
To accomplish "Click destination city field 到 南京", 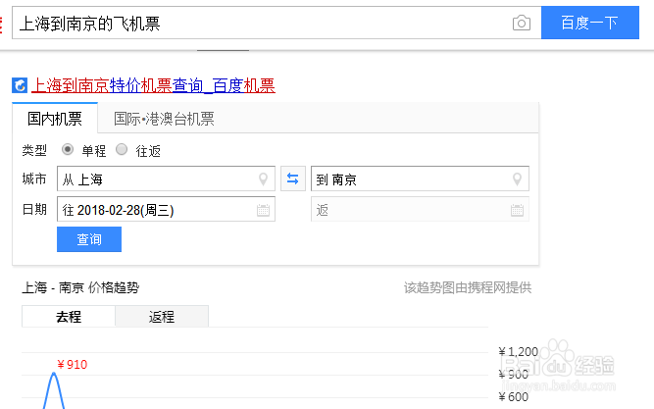I will (420, 179).
